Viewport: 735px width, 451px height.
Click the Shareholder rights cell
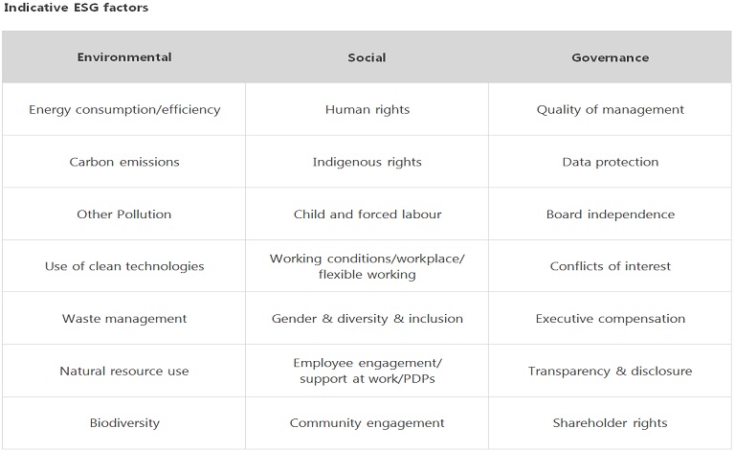(610, 422)
